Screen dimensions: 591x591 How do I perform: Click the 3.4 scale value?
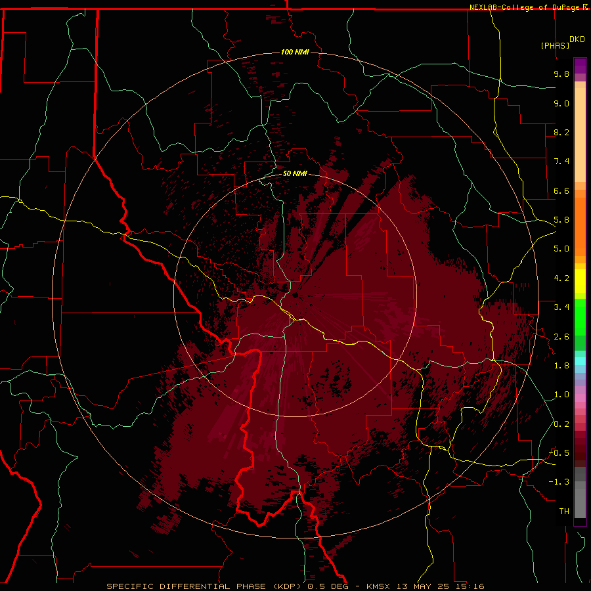[x=561, y=307]
